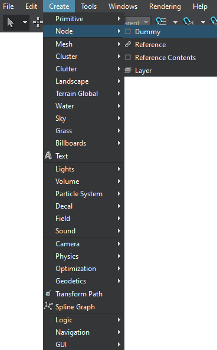Toggle the grid snapping magnet icon
The width and height of the screenshot is (217, 350).
pos(161,21)
